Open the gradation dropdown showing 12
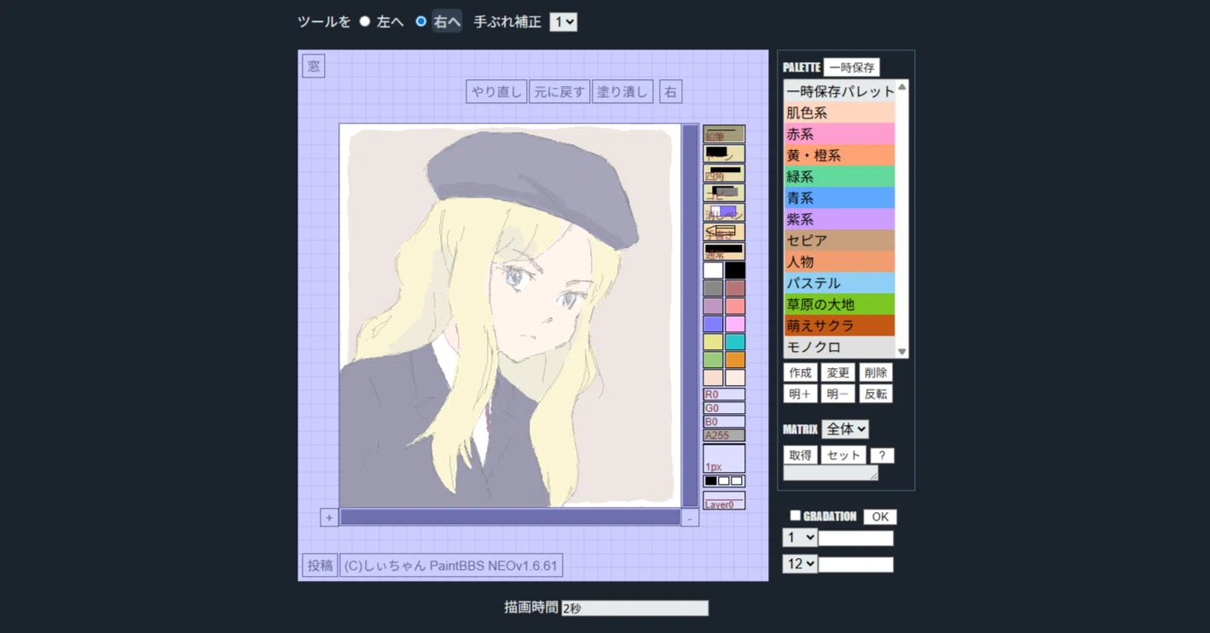Image resolution: width=1210 pixels, height=633 pixels. pos(800,564)
